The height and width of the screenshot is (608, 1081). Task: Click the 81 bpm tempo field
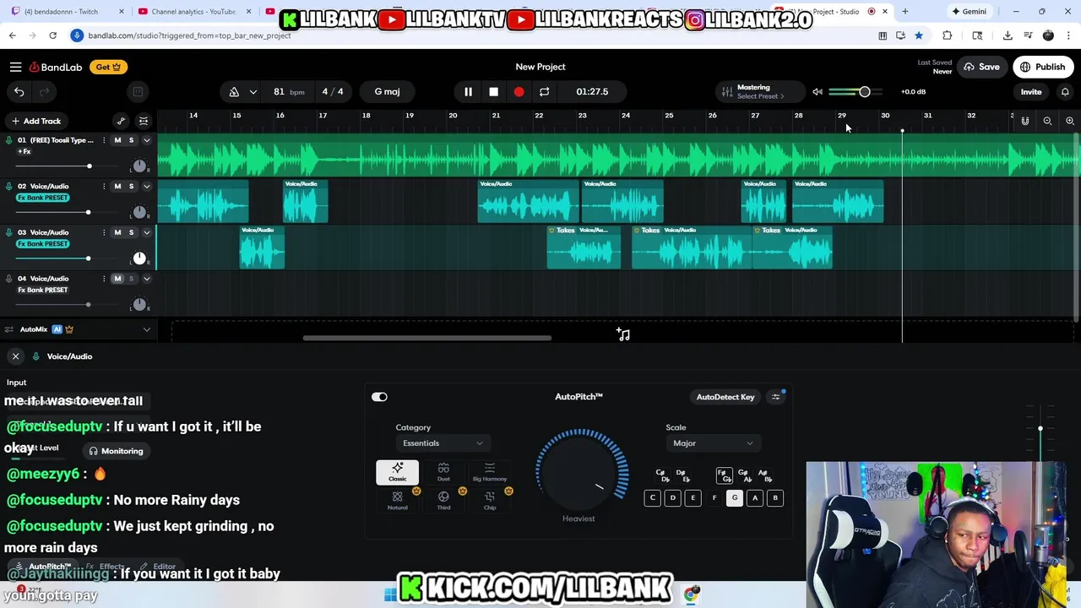pyautogui.click(x=287, y=91)
